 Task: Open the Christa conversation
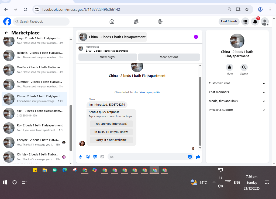pyautogui.click(x=34, y=157)
